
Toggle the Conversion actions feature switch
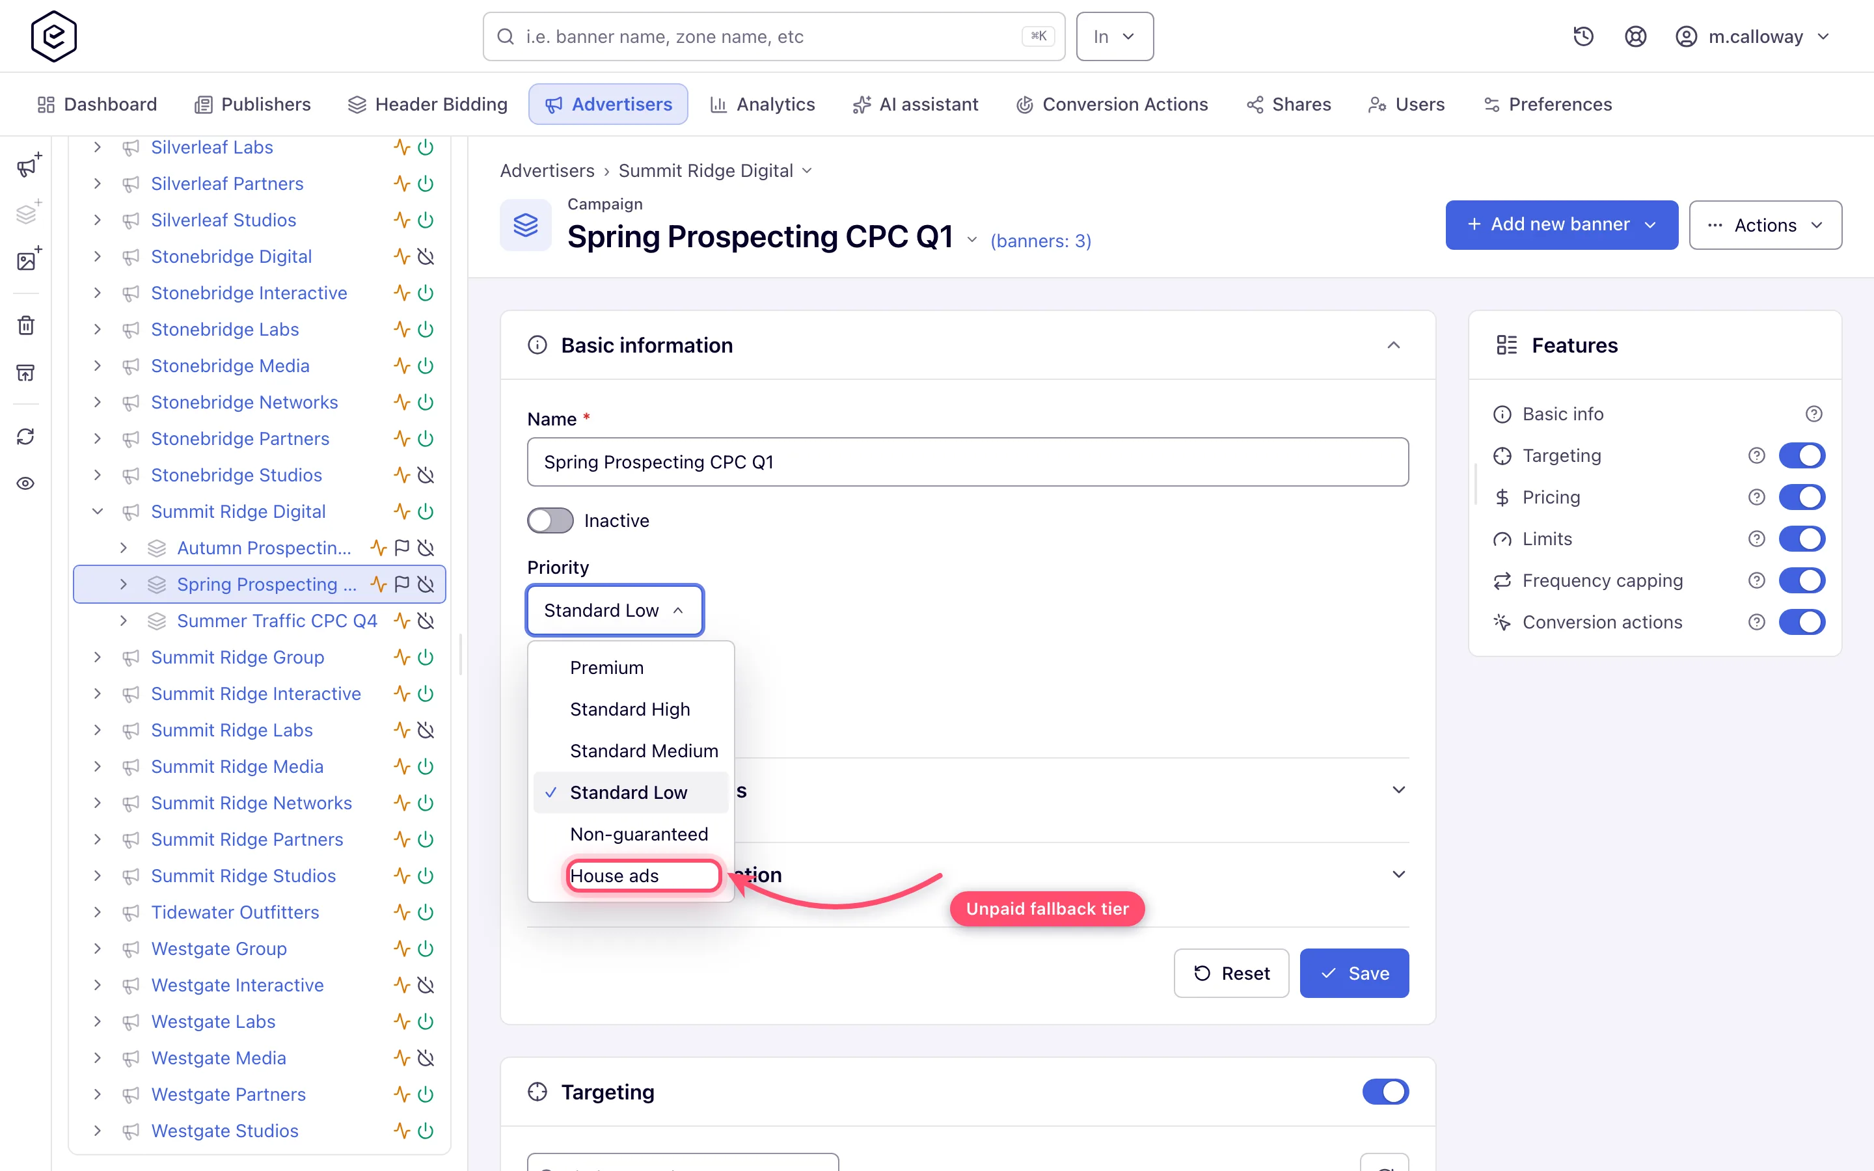1802,622
